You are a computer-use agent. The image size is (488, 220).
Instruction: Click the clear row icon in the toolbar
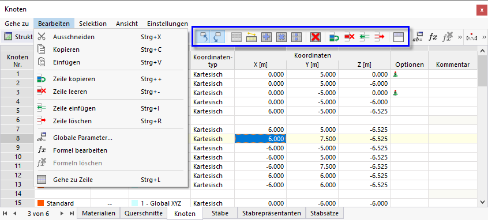(x=350, y=37)
